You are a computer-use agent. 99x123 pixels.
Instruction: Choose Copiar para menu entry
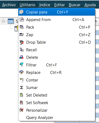(57, 12)
